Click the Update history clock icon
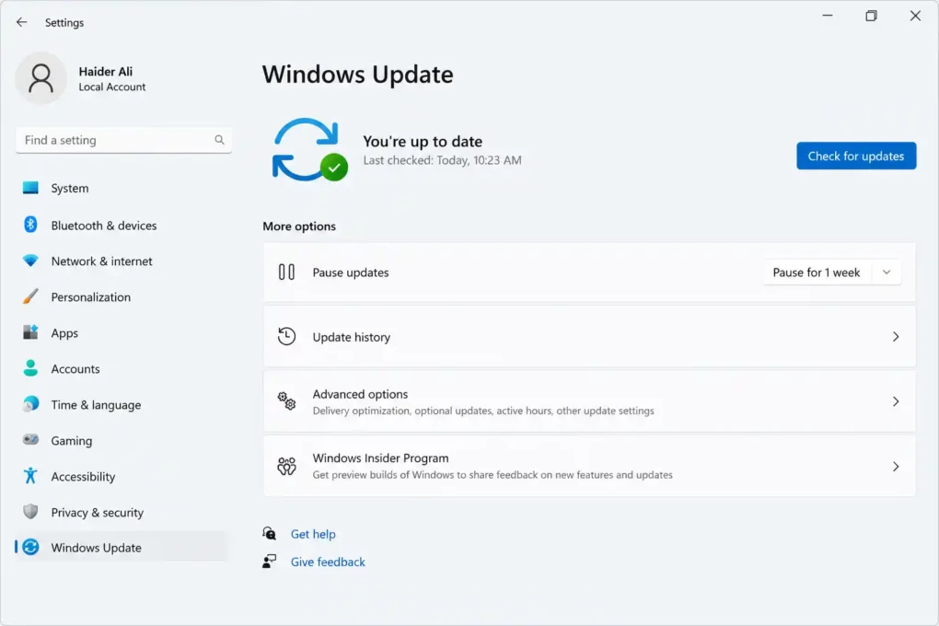This screenshot has height=626, width=939. tap(286, 337)
